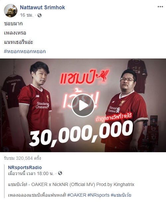The width and height of the screenshot is (166, 202).
Task: Open Nattawut Srimhok profile name link
Action: coord(42,7)
